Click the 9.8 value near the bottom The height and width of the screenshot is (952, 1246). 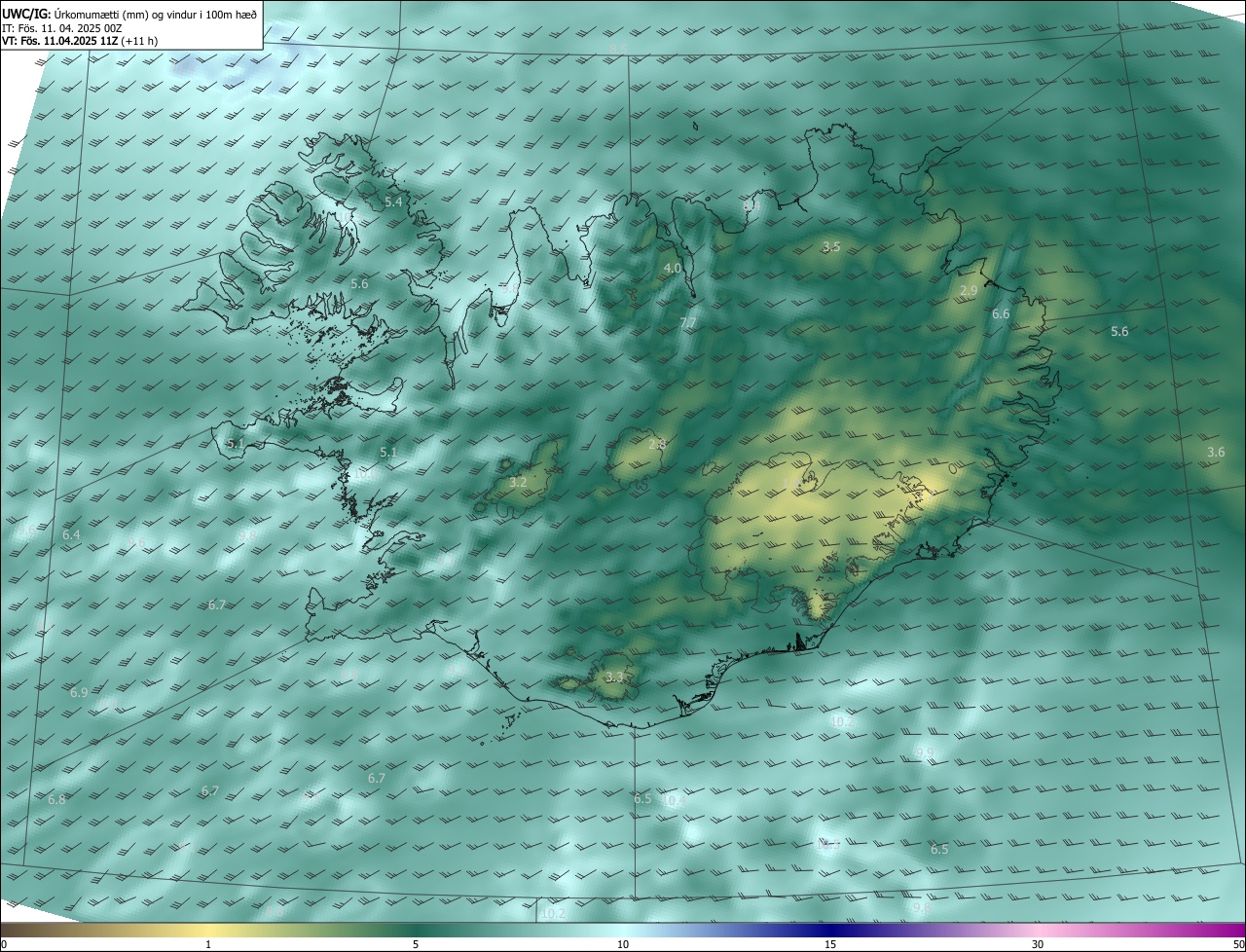(922, 908)
